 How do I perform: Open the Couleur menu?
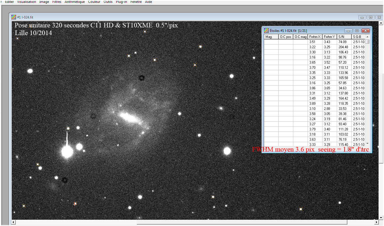(94, 2)
